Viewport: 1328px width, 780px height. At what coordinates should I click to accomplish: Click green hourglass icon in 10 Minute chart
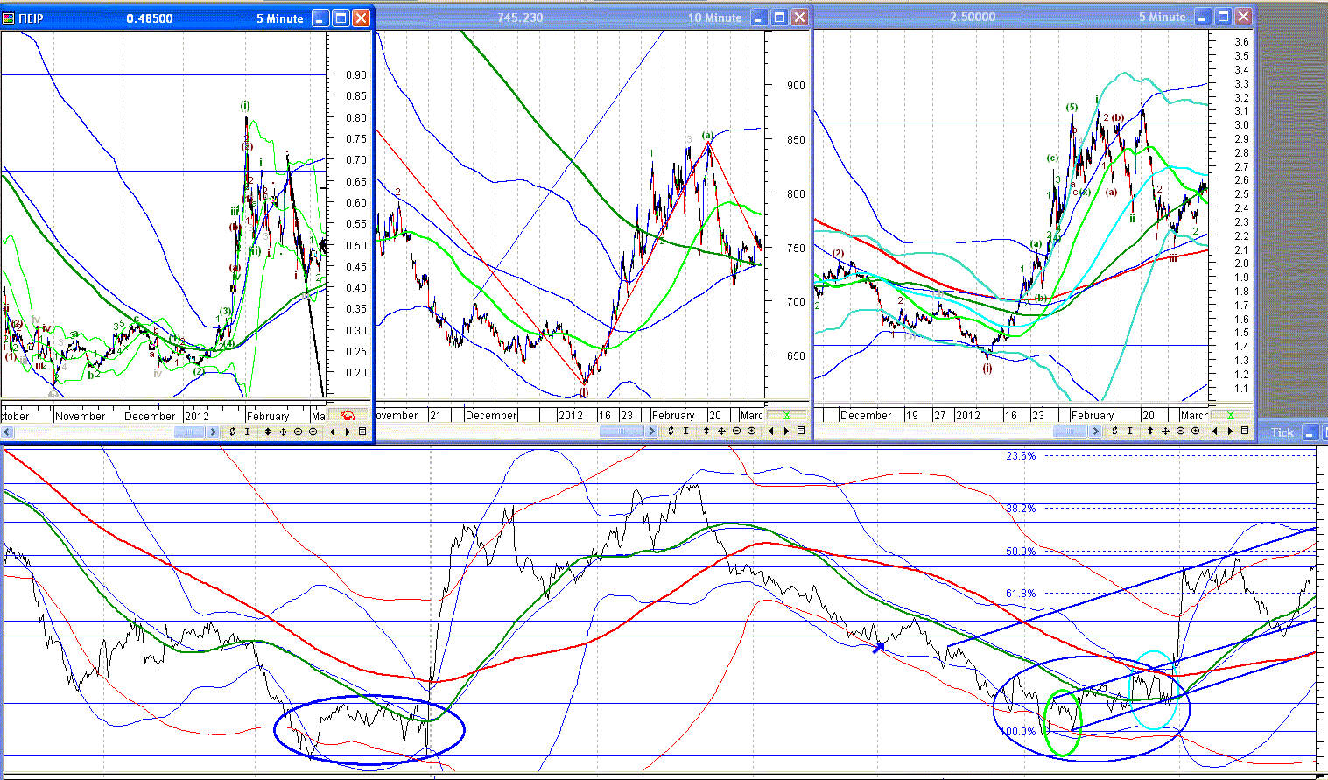(x=786, y=416)
